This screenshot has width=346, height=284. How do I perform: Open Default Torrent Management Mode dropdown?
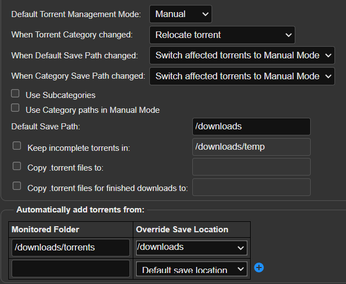[181, 14]
